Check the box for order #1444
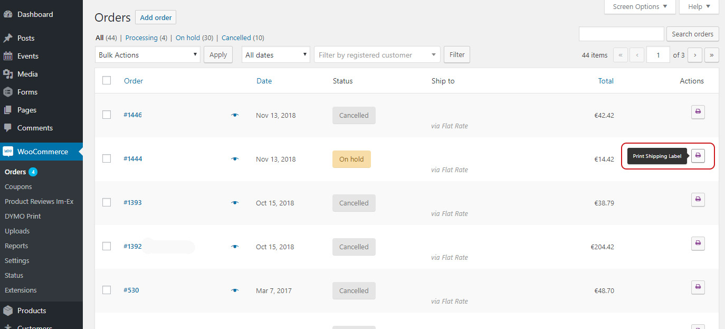Viewport: 725px width, 329px height. [107, 158]
